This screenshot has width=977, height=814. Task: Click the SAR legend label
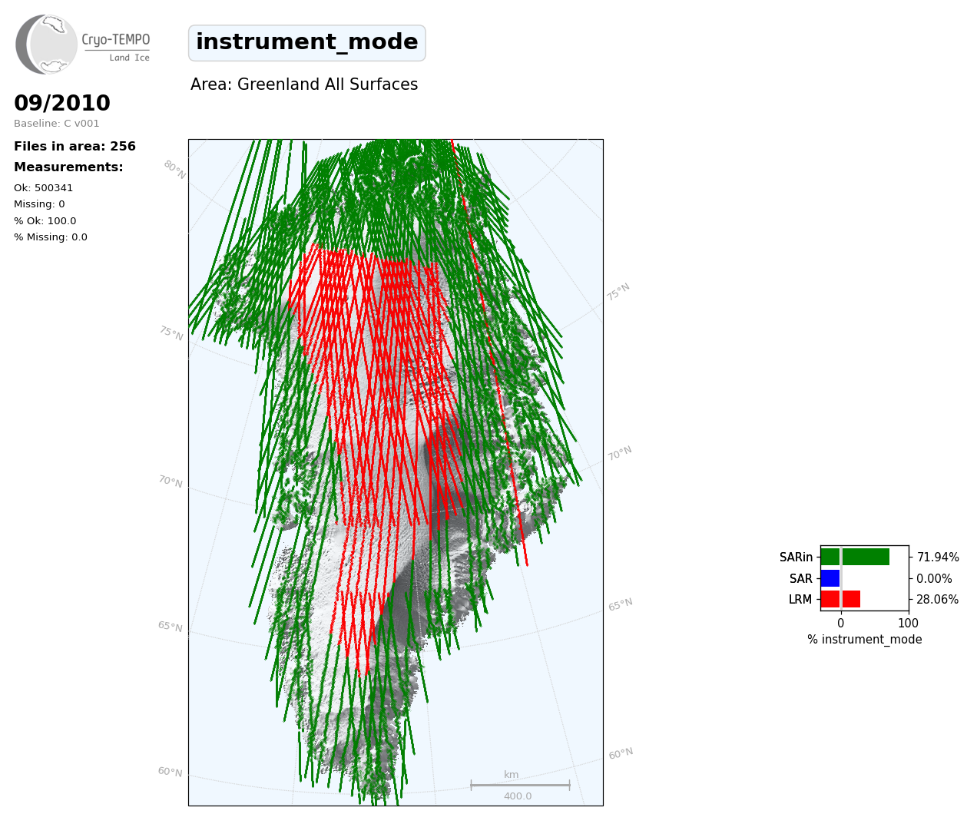click(801, 579)
